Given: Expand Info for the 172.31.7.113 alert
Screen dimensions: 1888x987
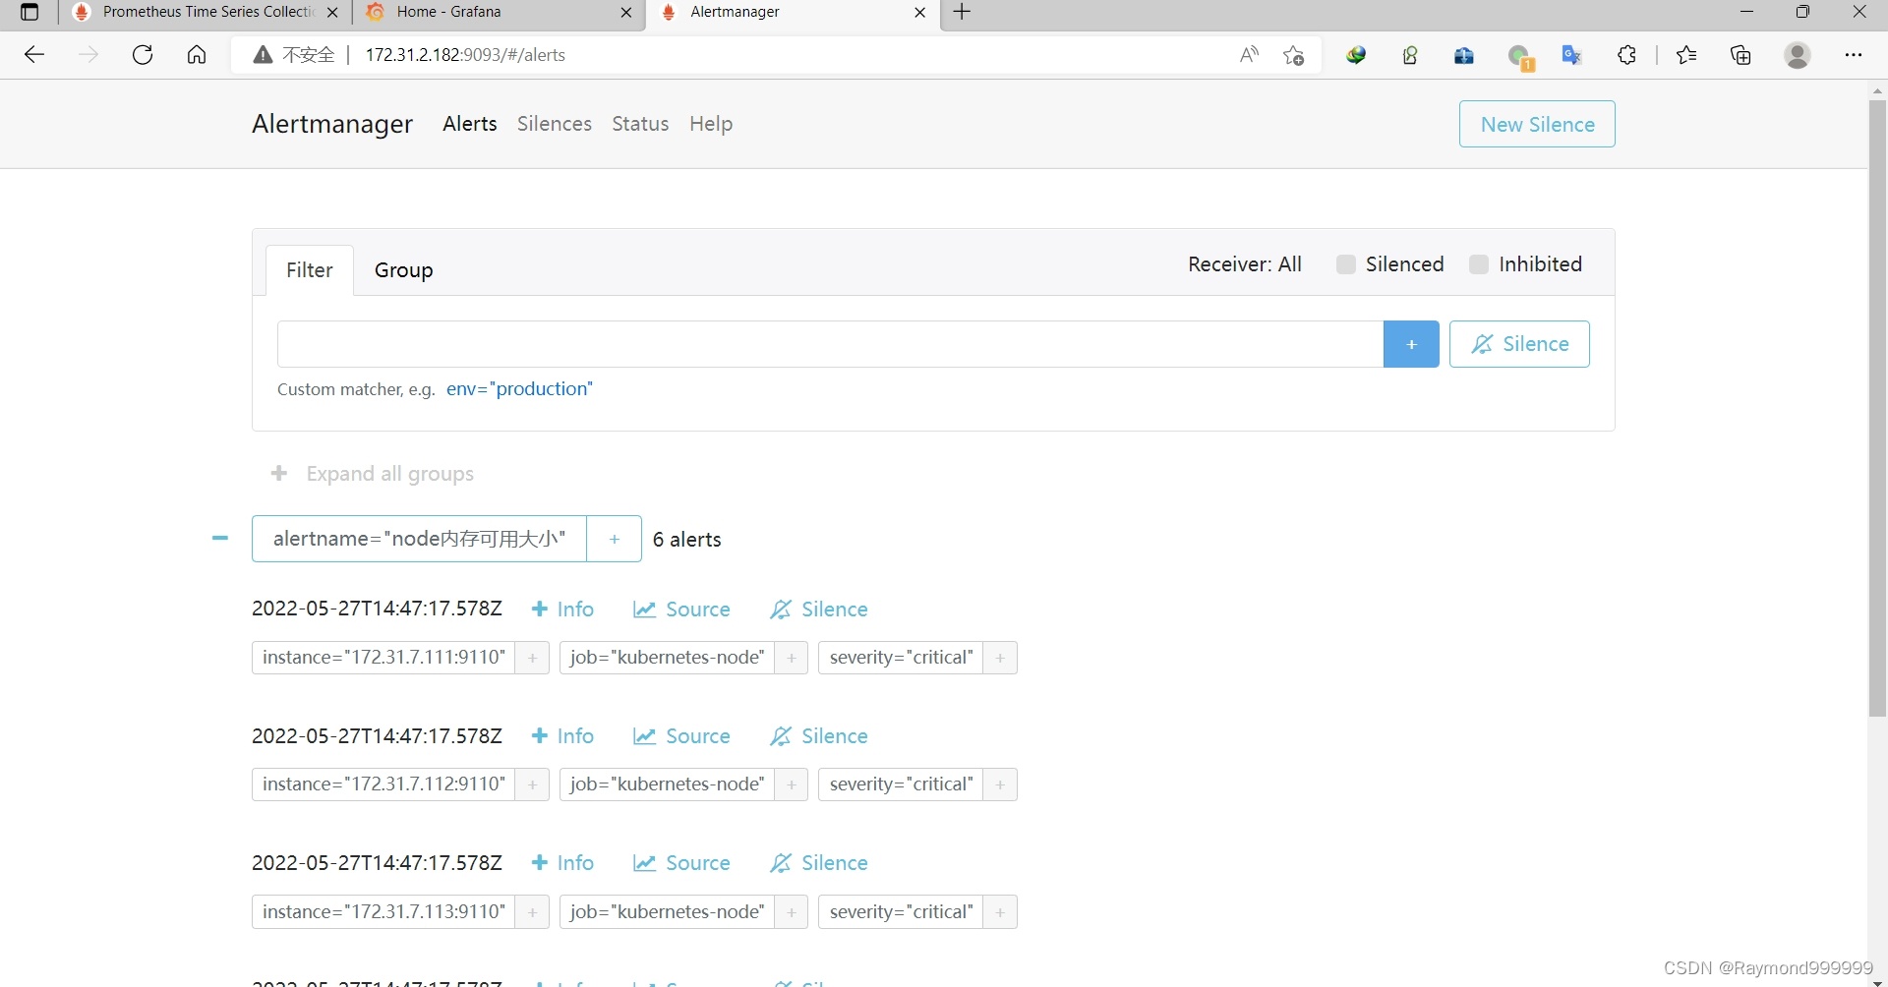Looking at the screenshot, I should coord(562,863).
